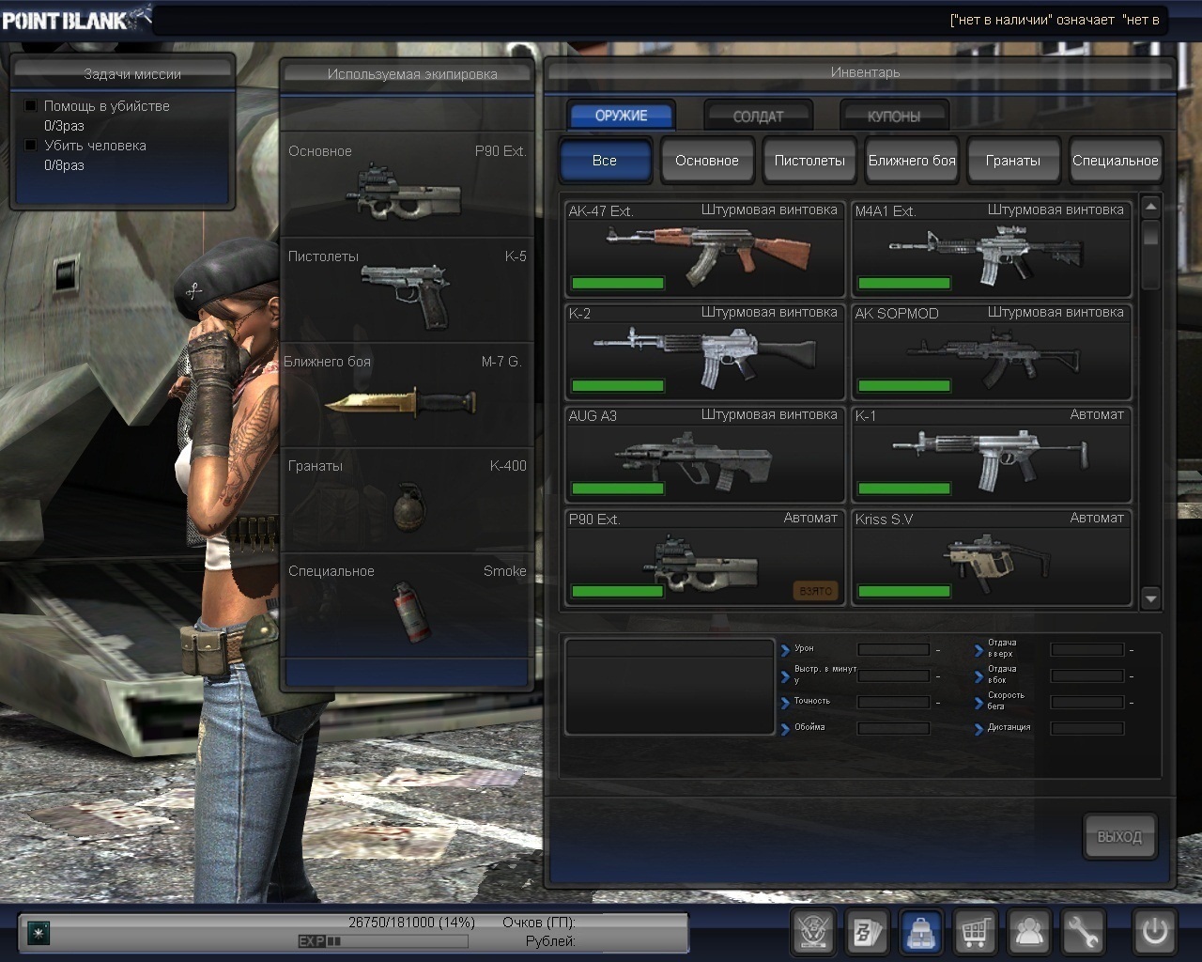Click the ВЫХОД button
This screenshot has height=962, width=1202.
tap(1119, 836)
